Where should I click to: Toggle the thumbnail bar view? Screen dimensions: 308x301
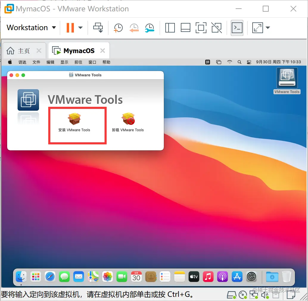click(186, 28)
